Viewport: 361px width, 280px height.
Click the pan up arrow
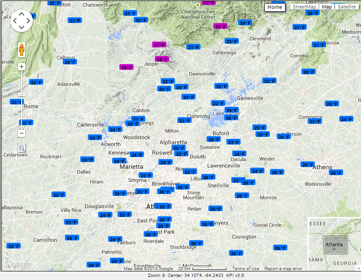coord(22,14)
